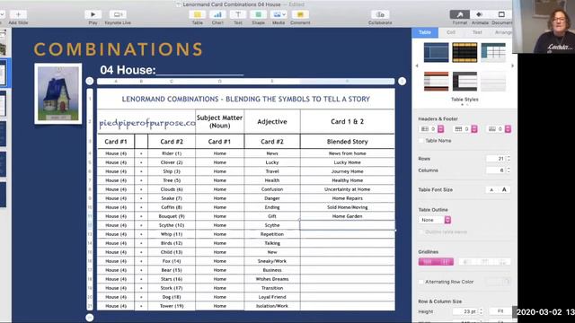The height and width of the screenshot is (323, 575).
Task: Click the 'Uncertainty at Home' cell
Action: click(348, 189)
